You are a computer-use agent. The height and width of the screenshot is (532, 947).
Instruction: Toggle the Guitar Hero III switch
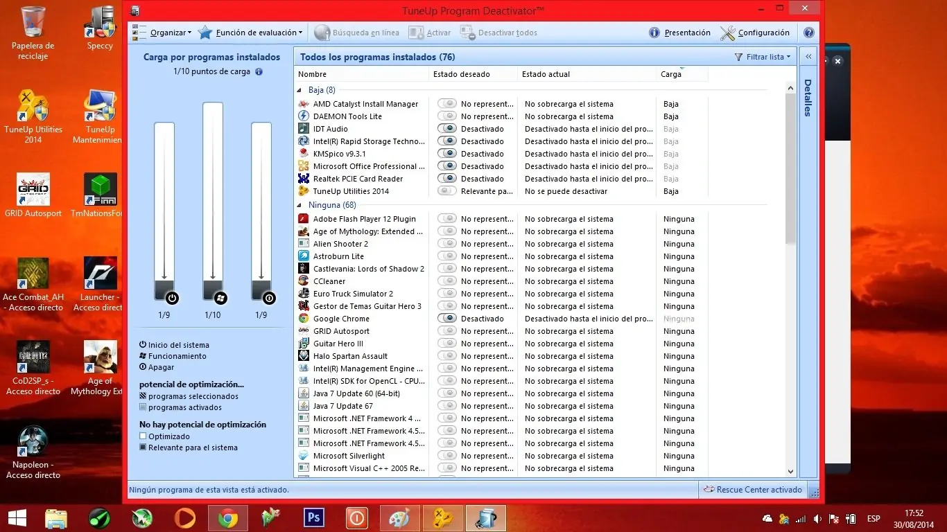tap(447, 344)
